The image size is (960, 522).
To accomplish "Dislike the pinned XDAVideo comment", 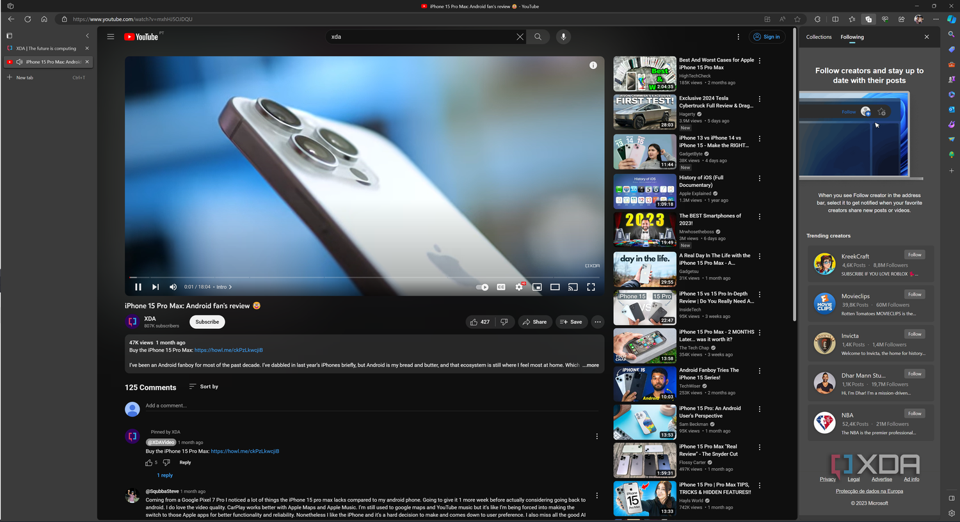I will 166,463.
